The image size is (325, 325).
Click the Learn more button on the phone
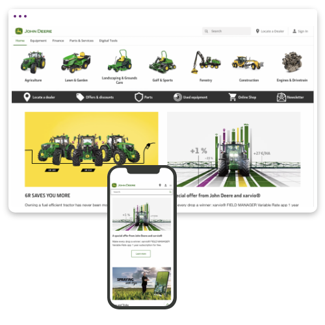click(x=141, y=253)
